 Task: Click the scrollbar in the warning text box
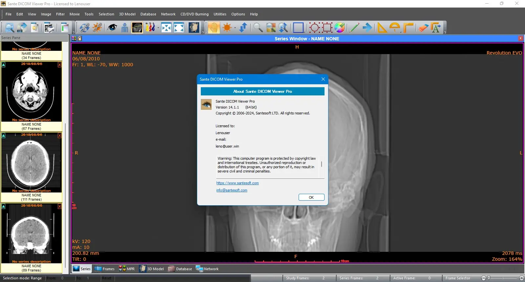point(322,164)
